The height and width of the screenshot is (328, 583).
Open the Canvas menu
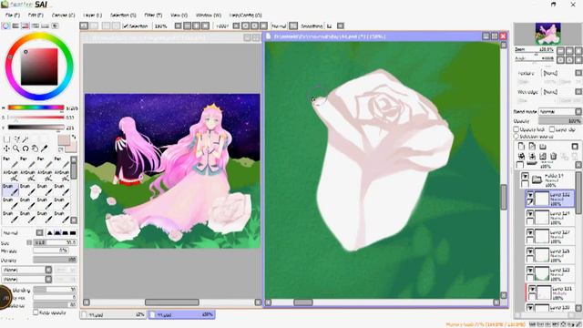pyautogui.click(x=63, y=15)
